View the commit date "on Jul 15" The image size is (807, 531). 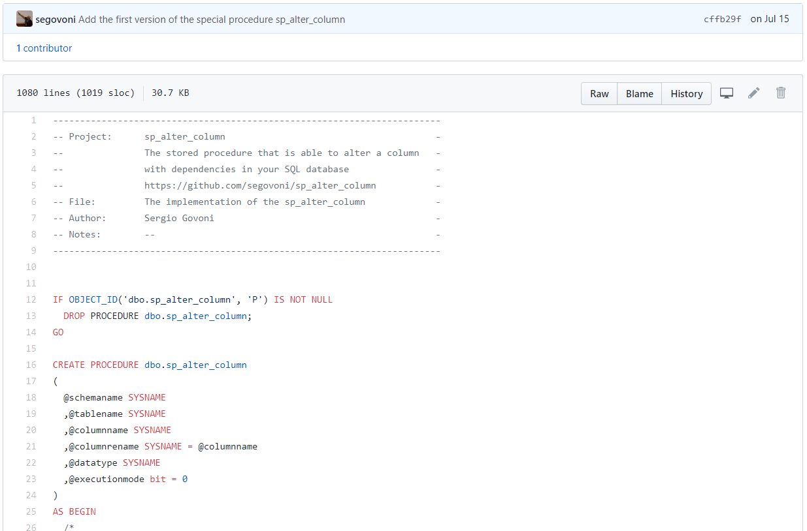click(x=770, y=18)
